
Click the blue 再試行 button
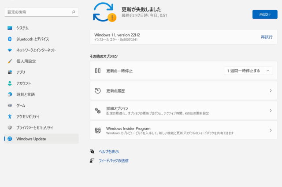(x=265, y=14)
